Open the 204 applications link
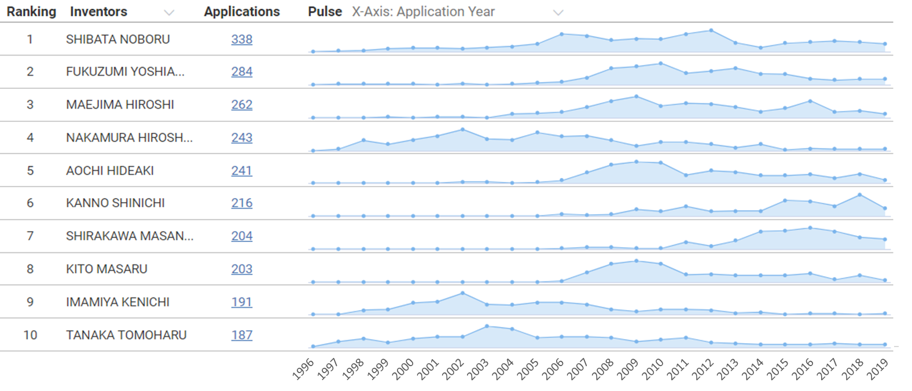912x391 pixels. 242,236
